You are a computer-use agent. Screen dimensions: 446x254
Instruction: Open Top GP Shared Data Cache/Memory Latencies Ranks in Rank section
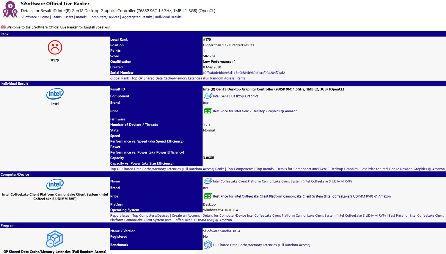[189, 78]
